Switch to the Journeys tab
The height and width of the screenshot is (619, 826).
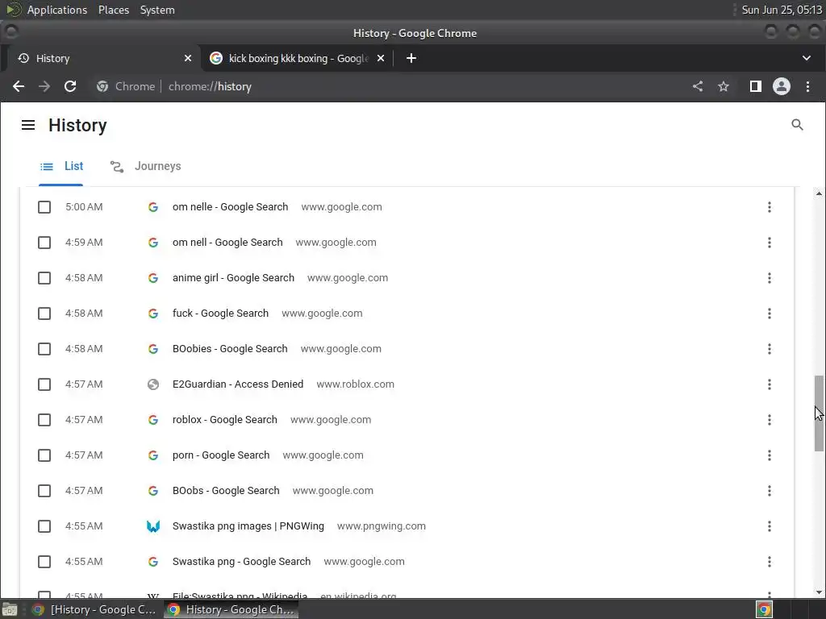coord(145,166)
